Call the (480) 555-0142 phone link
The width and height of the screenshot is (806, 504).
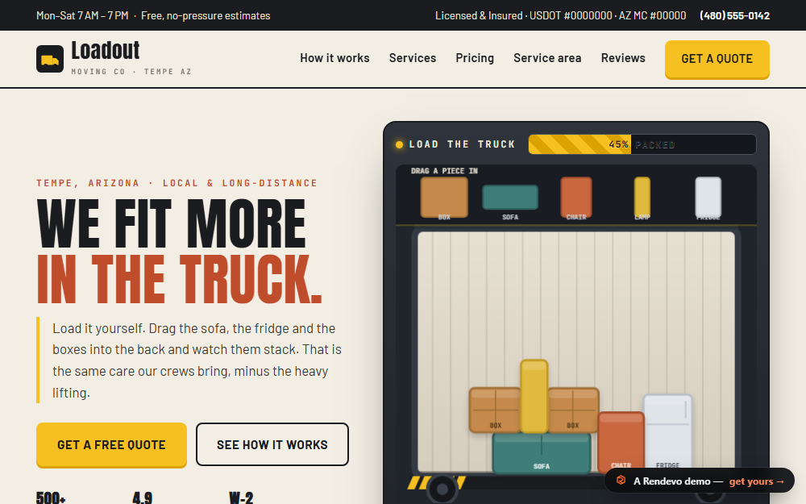click(734, 16)
